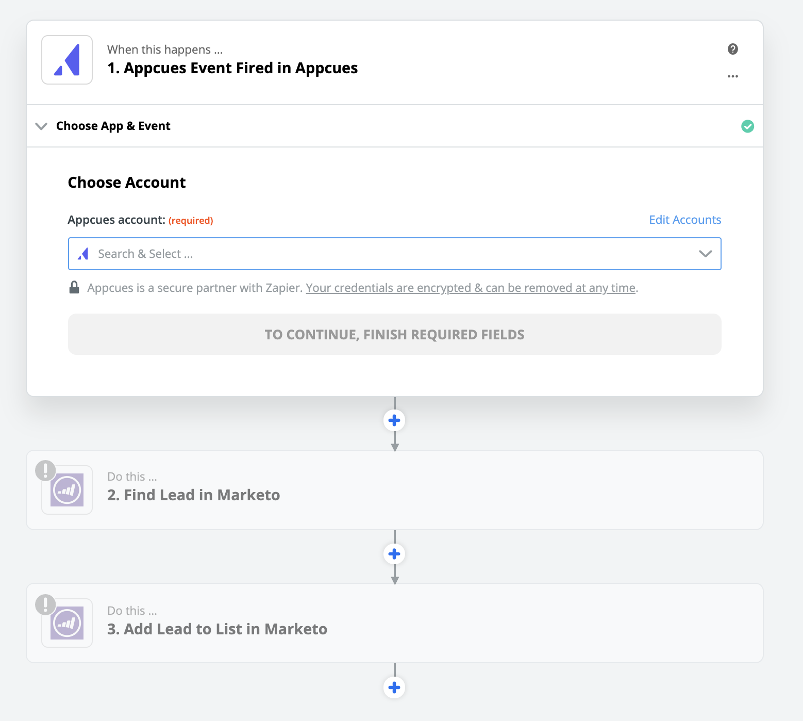Viewport: 803px width, 721px height.
Task: Open step 2 Find Lead in Marketo
Action: [394, 490]
